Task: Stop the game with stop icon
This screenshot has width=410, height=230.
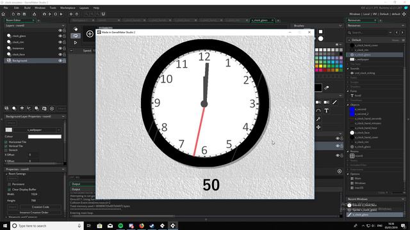Action: pos(56,14)
